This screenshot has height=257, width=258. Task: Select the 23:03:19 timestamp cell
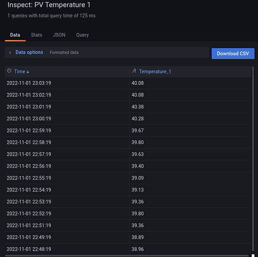(67, 83)
